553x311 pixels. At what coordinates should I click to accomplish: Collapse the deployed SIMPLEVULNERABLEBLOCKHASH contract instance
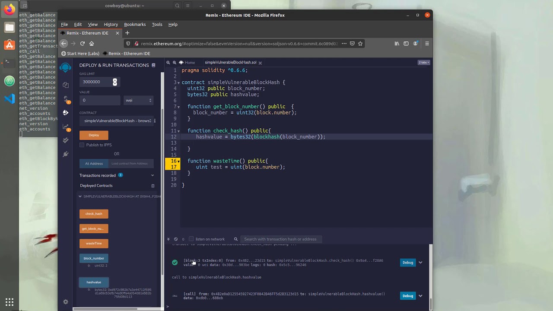[80, 197]
